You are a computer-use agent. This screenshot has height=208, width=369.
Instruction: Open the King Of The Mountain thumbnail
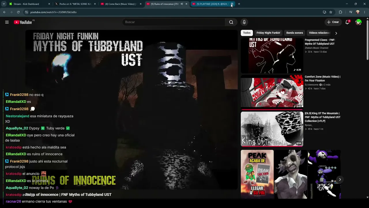click(272, 129)
